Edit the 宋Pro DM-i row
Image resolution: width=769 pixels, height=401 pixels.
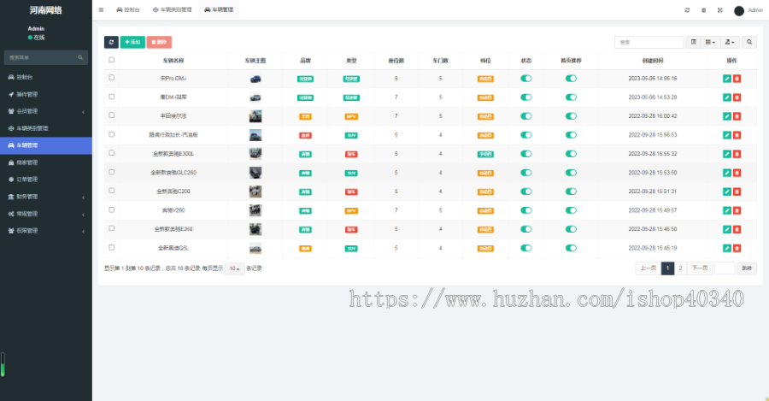coord(727,79)
